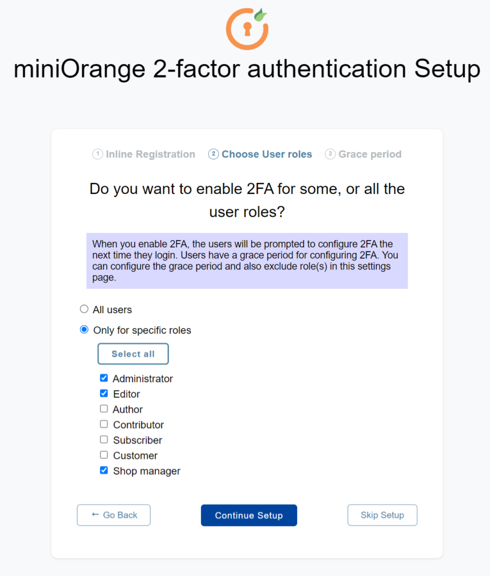The width and height of the screenshot is (490, 576).
Task: Click the circled number 3 step indicator
Action: click(330, 154)
